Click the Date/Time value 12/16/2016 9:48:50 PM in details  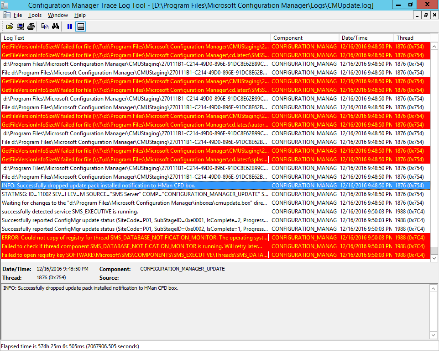63,269
